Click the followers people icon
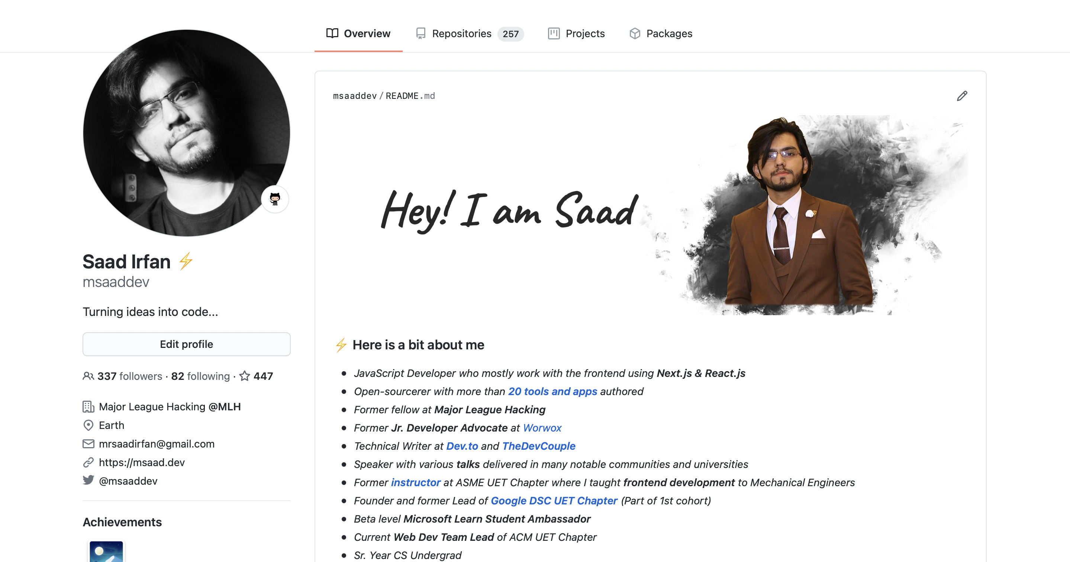This screenshot has width=1070, height=562. click(x=88, y=376)
